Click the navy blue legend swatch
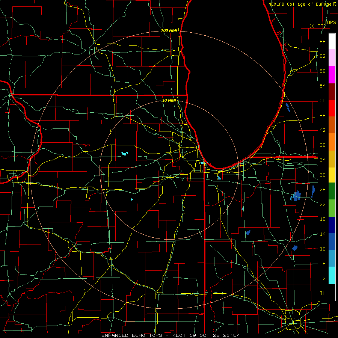 332,225
